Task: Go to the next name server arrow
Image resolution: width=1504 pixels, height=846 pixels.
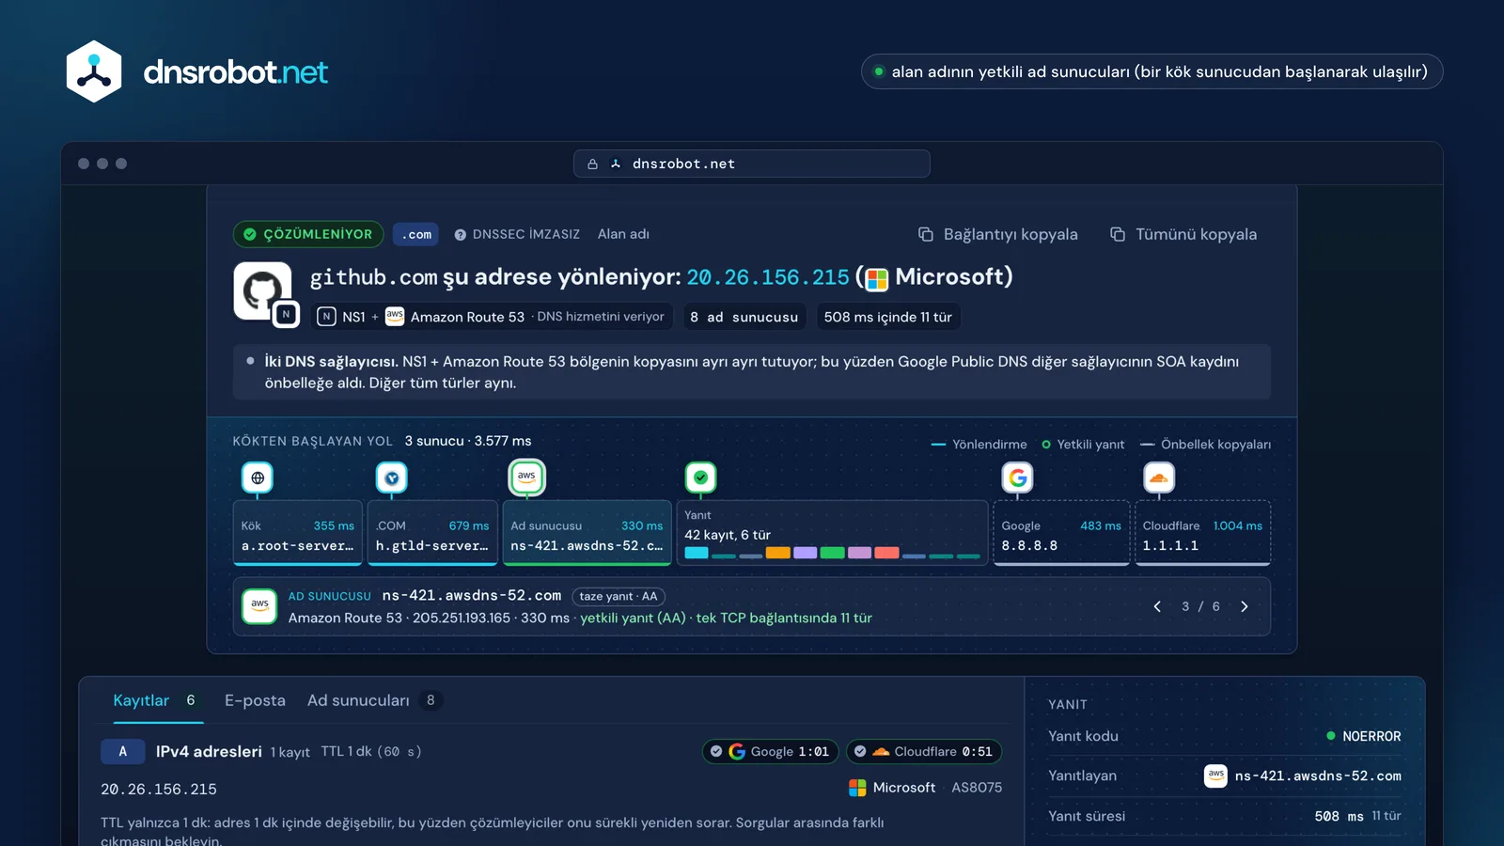Action: (x=1245, y=606)
